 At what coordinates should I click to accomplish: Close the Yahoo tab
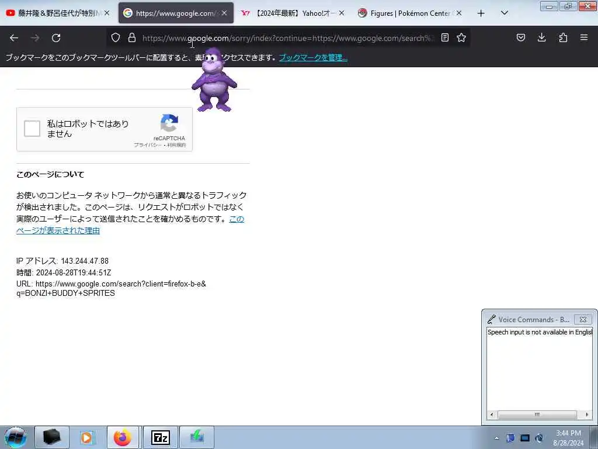[x=342, y=13]
